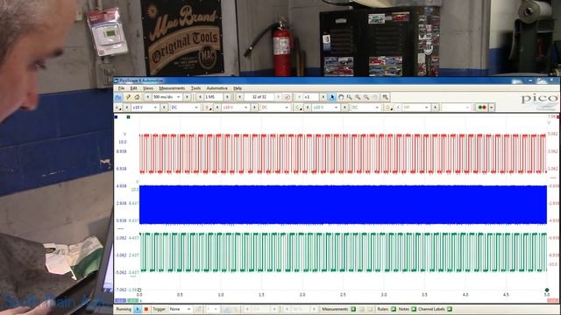Viewport: 561px width, 315px height.
Task: Click the auto setup lightning icon
Action: 128,97
